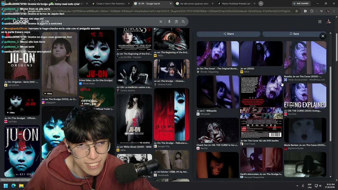Image resolution: width=338 pixels, height=190 pixels.
Task: Open the Bloody Disgusting related image
Action: (218, 54)
